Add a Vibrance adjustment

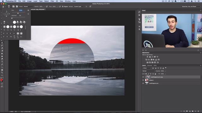157,57
